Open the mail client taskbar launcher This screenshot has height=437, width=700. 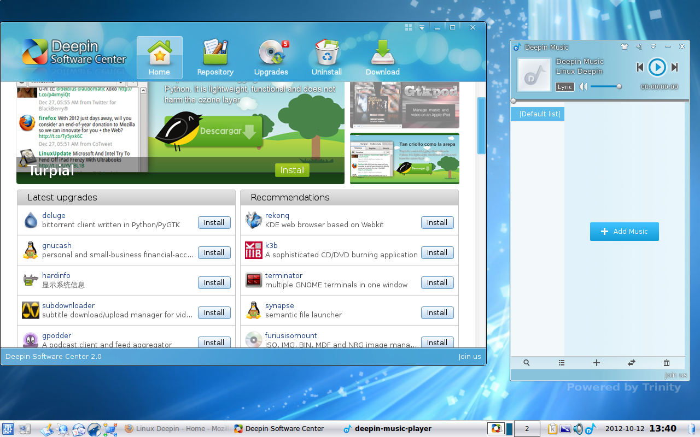pyautogui.click(x=79, y=429)
